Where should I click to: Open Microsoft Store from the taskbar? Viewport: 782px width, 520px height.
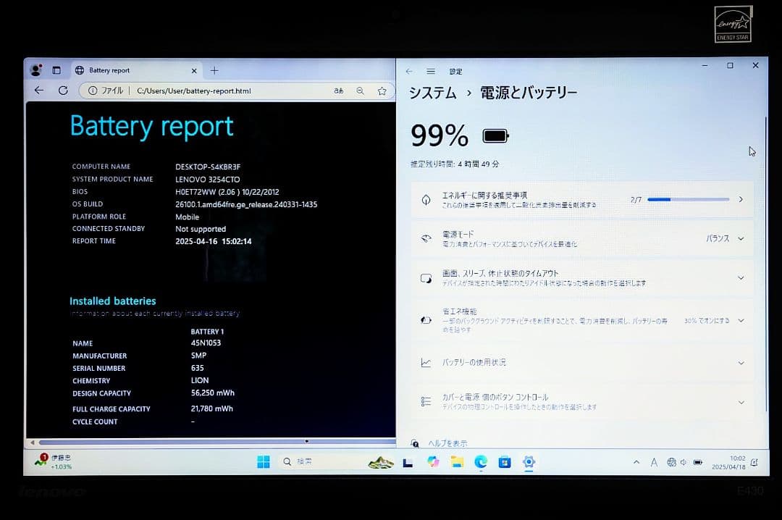coord(505,462)
